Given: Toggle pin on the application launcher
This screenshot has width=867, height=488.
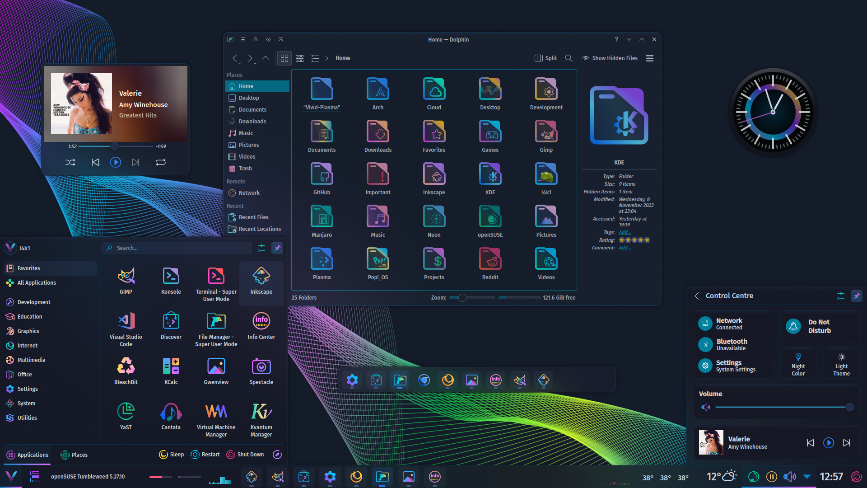Looking at the screenshot, I should 277,248.
